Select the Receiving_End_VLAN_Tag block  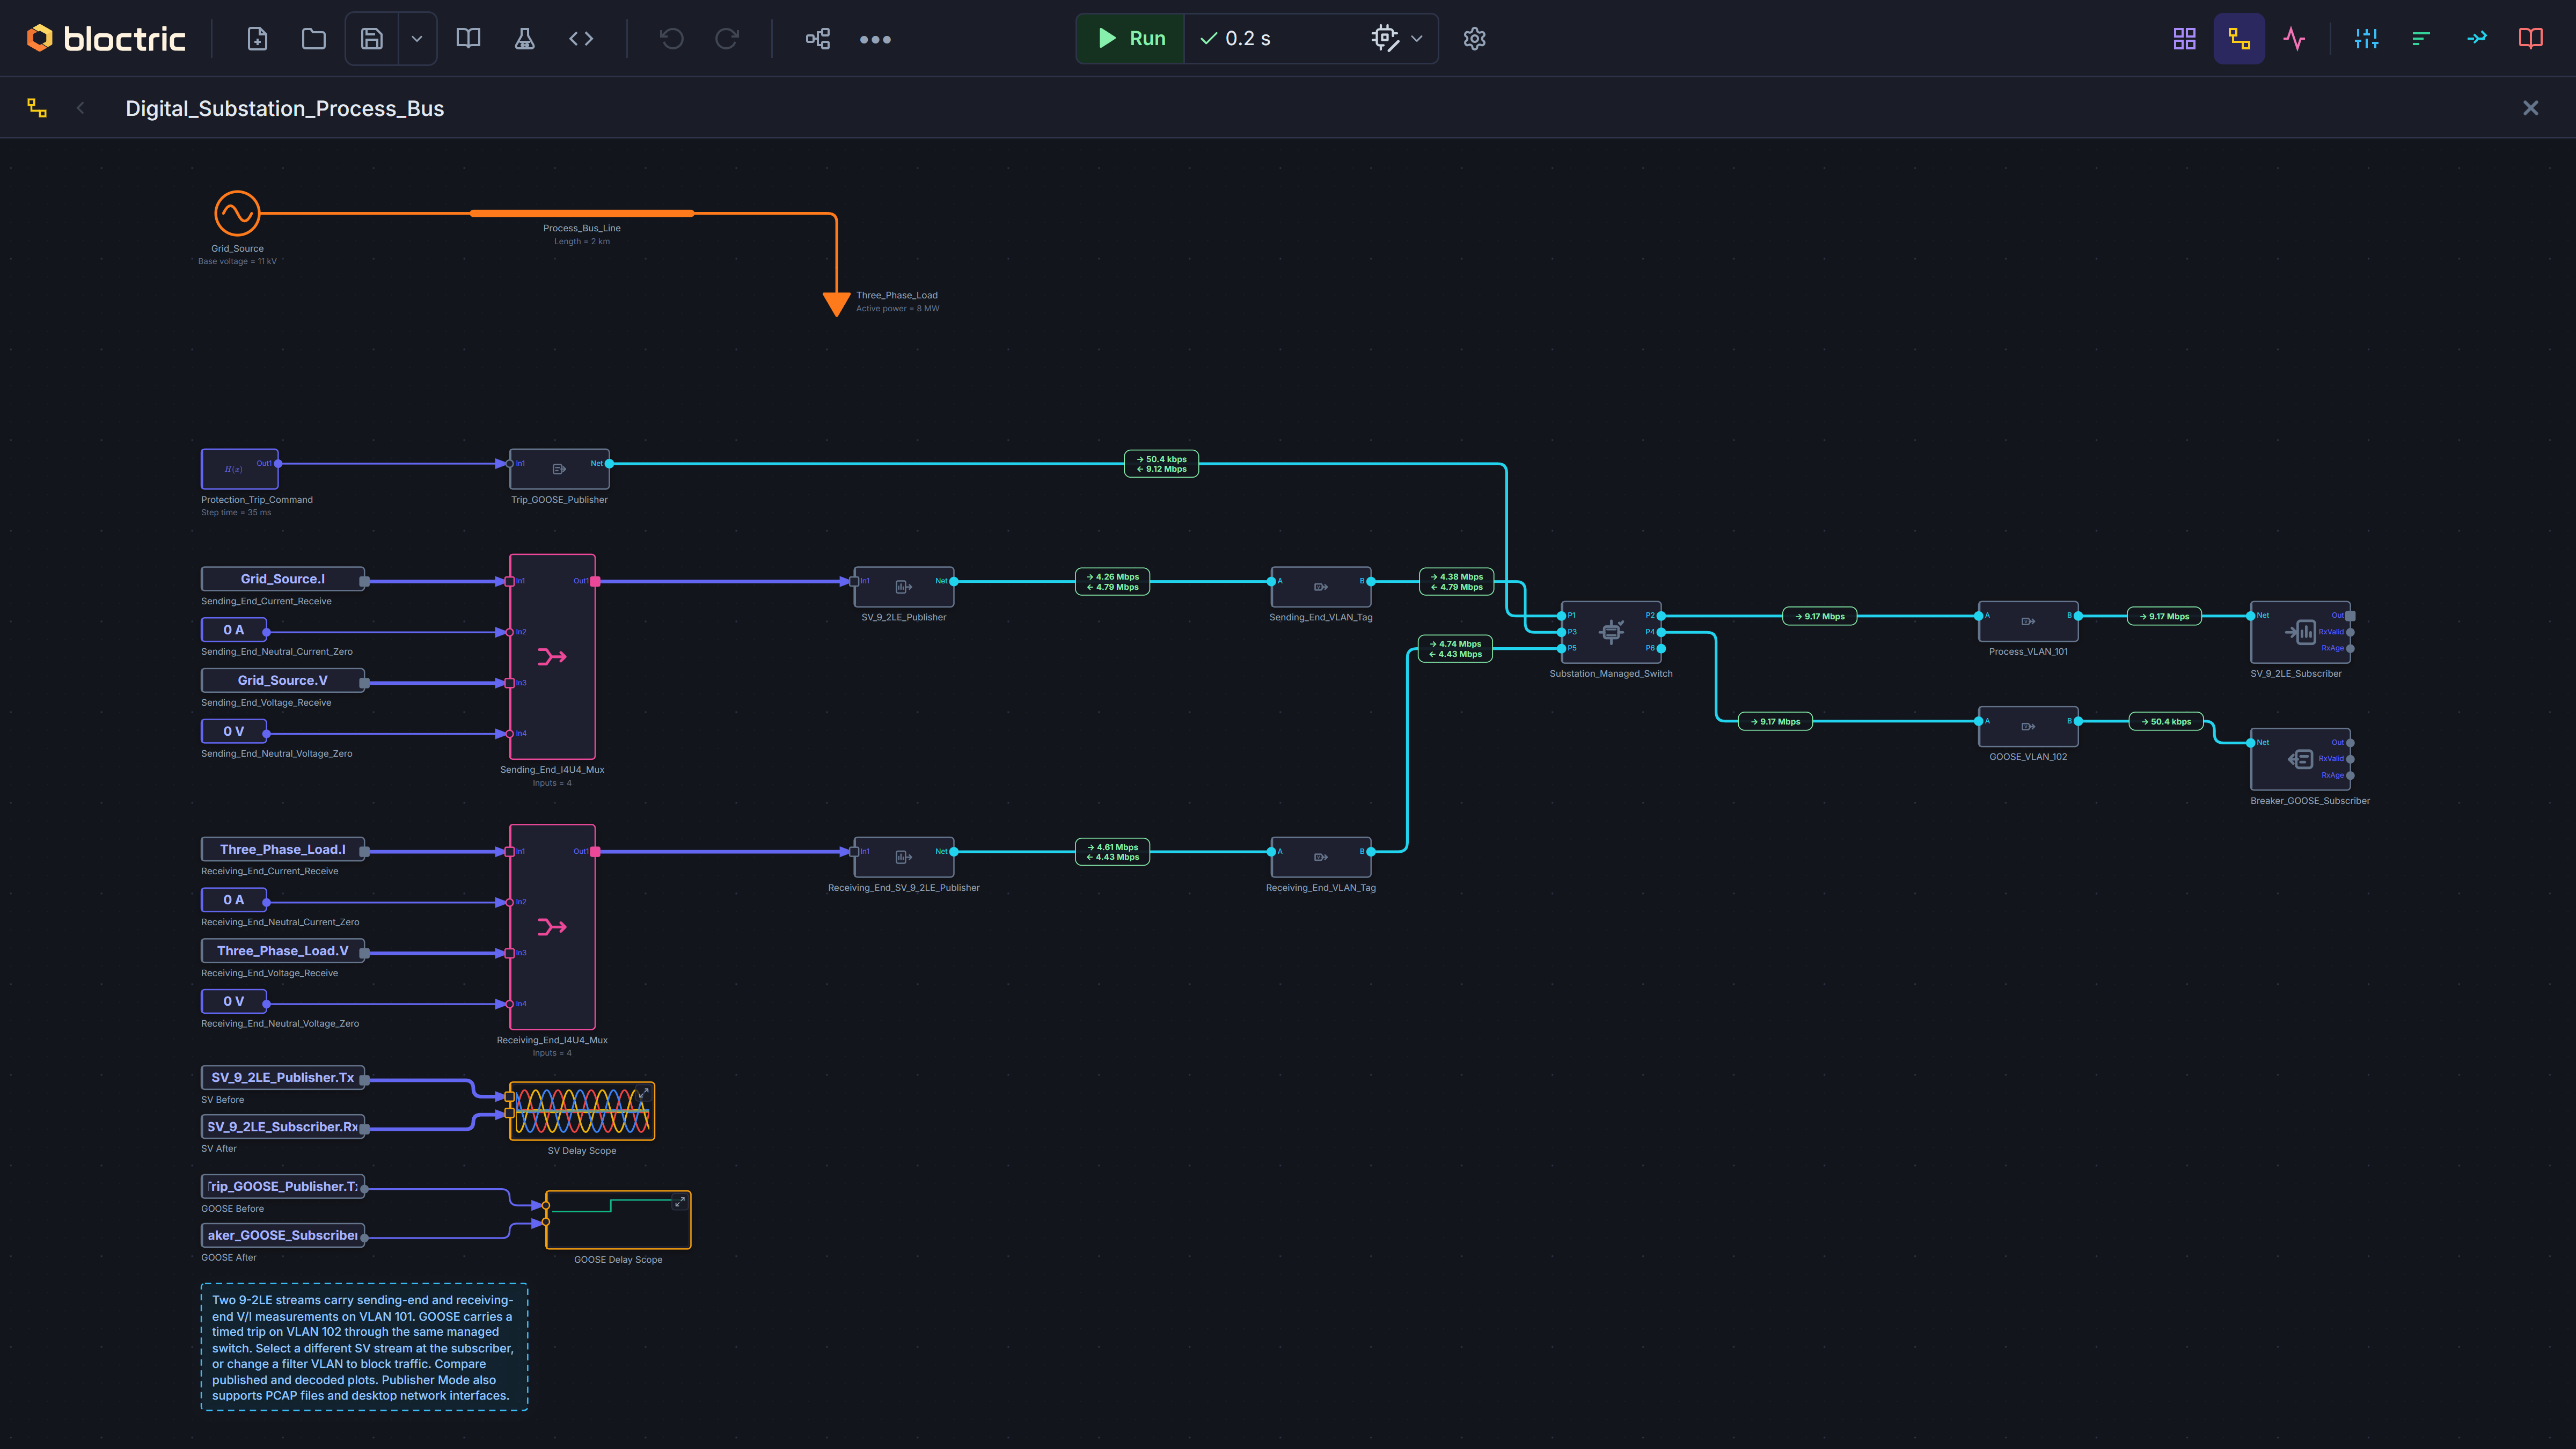coord(1320,857)
